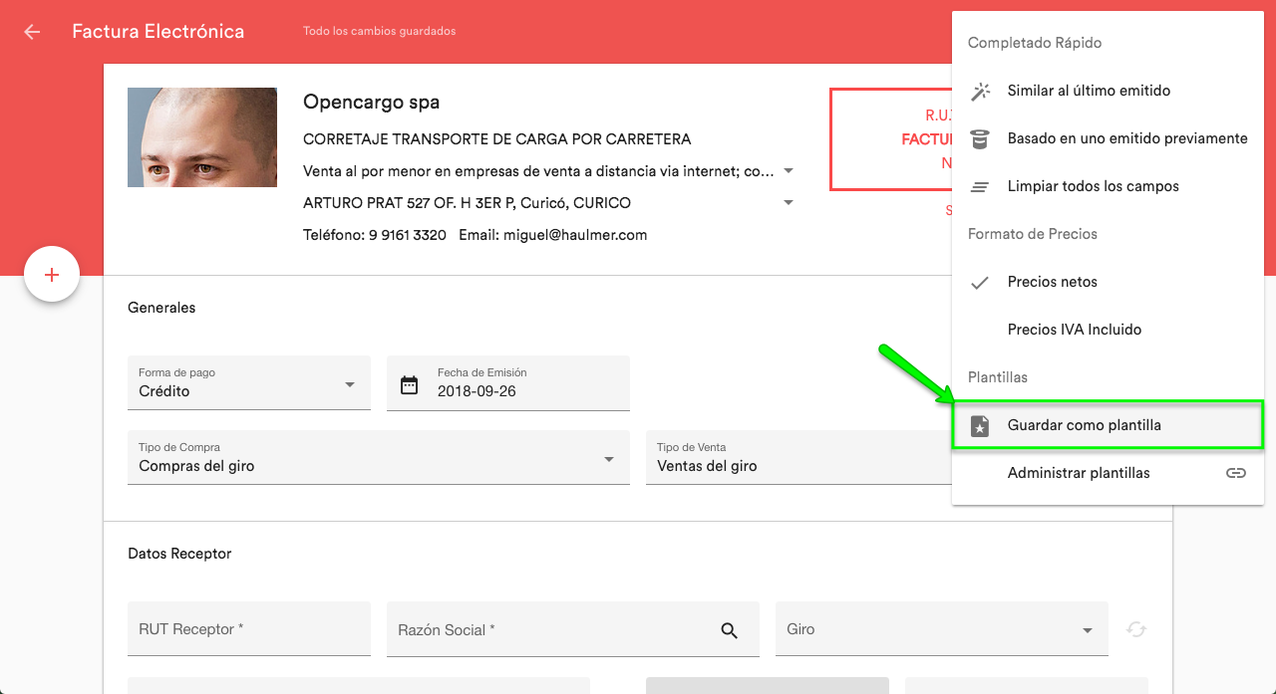Select Precios IVA Incluido option

(1074, 330)
